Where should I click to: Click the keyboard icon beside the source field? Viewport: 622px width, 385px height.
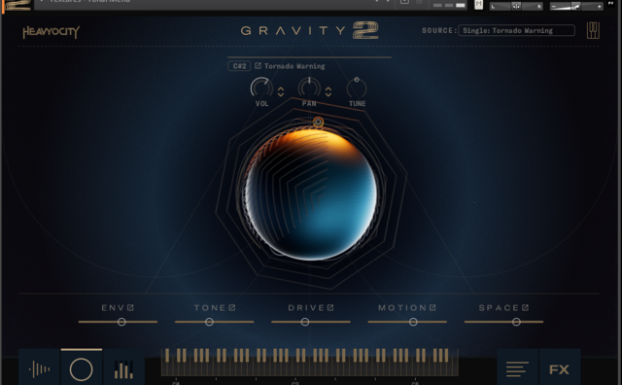coord(593,30)
